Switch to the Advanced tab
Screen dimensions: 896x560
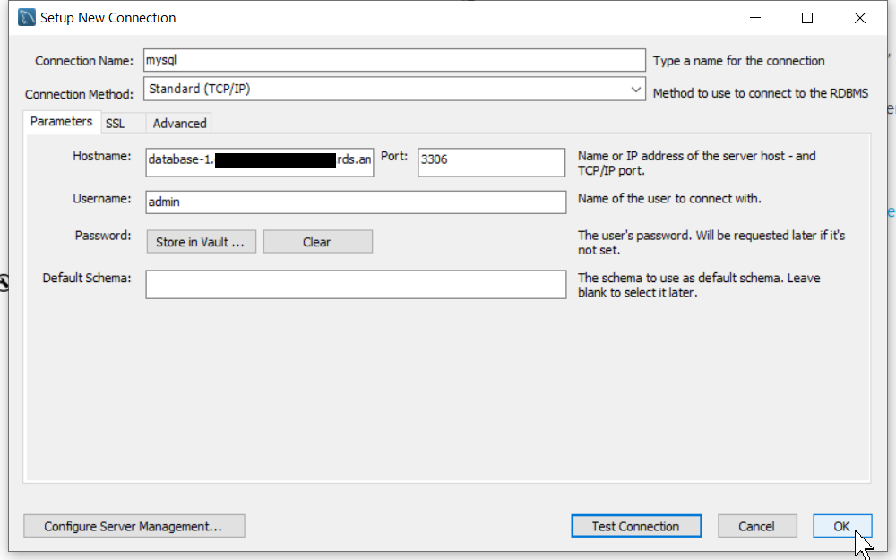(179, 124)
